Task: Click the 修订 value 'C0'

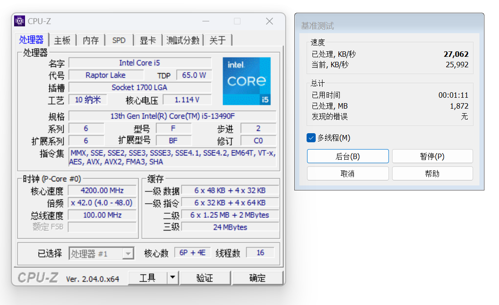Action: pyautogui.click(x=258, y=140)
